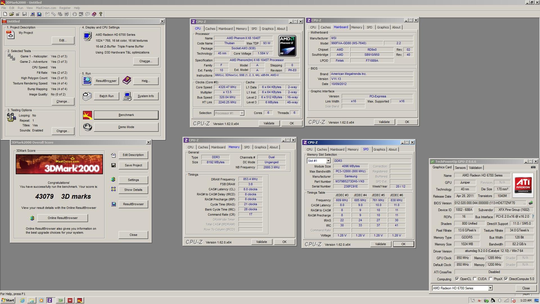
Task: Click the icon beside the score ResultBrowser button
Action: (113, 204)
